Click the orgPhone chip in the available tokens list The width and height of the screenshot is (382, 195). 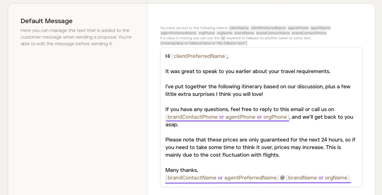point(207,33)
